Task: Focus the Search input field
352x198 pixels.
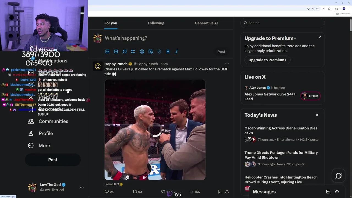Action: point(282,23)
